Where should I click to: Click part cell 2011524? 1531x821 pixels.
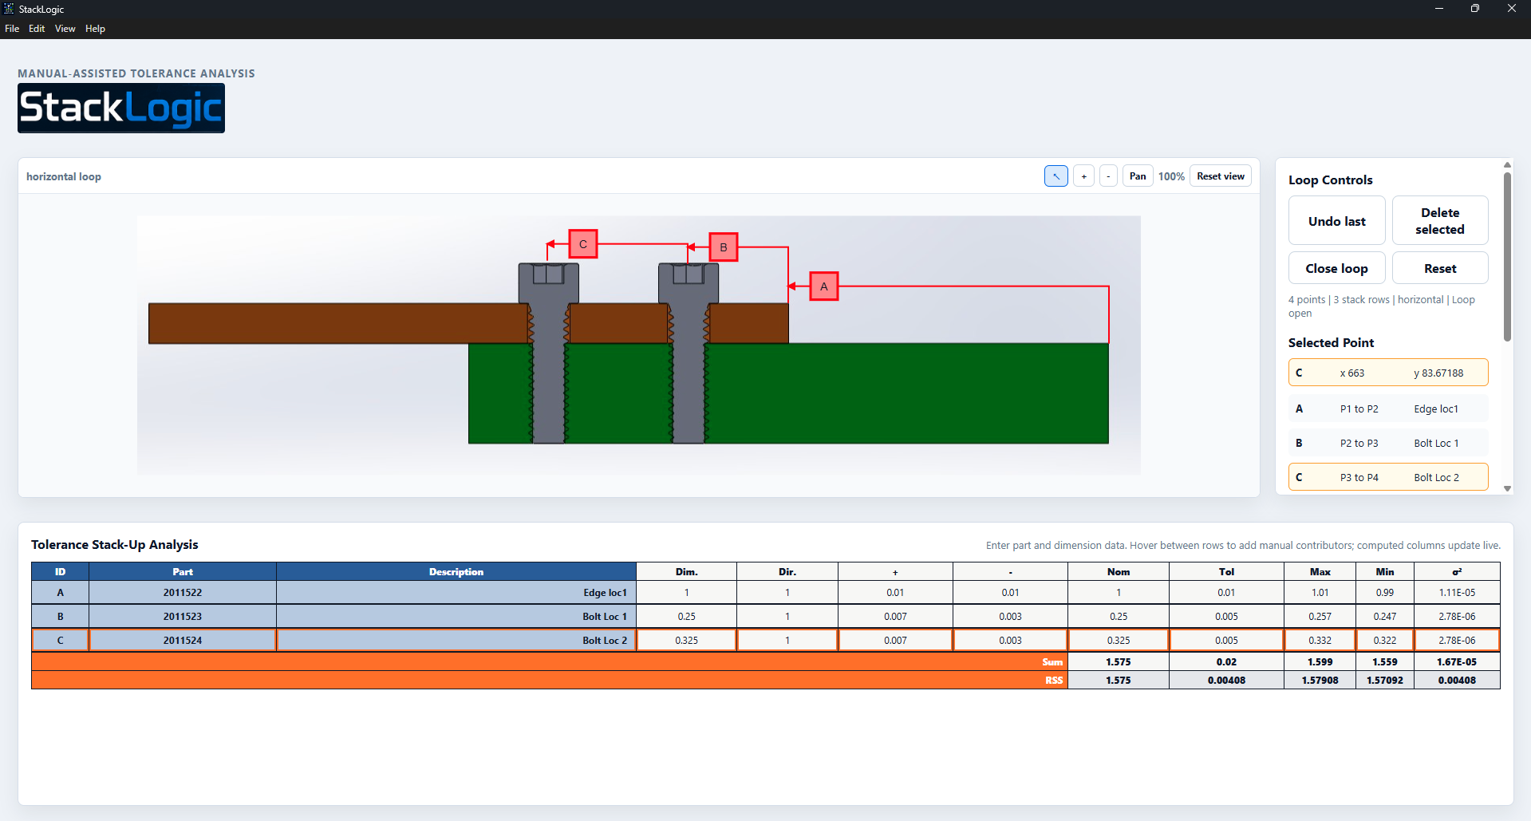[183, 640]
